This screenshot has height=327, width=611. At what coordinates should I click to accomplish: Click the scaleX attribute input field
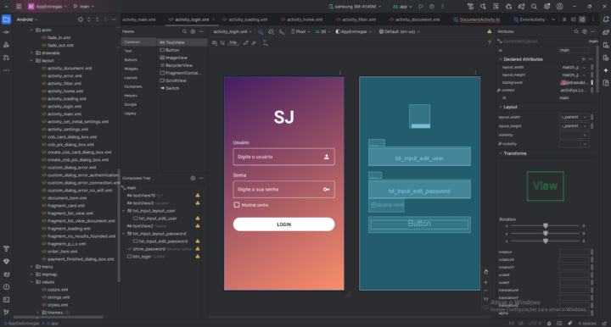point(574,274)
